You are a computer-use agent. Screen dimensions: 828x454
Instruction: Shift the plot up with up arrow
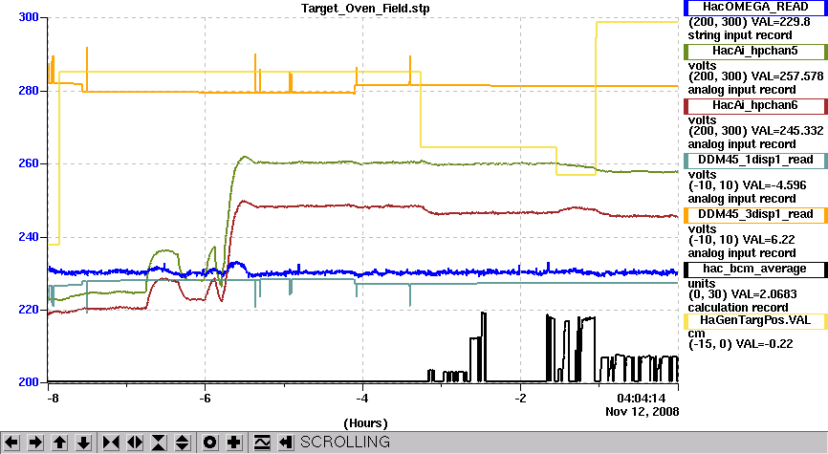[59, 442]
